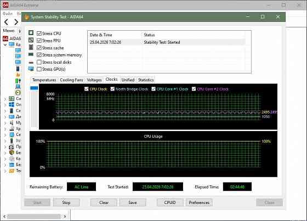Click the AIDA64 Extreme logo in main title bar
Viewport: 307px width, 221px height.
pos(5,5)
